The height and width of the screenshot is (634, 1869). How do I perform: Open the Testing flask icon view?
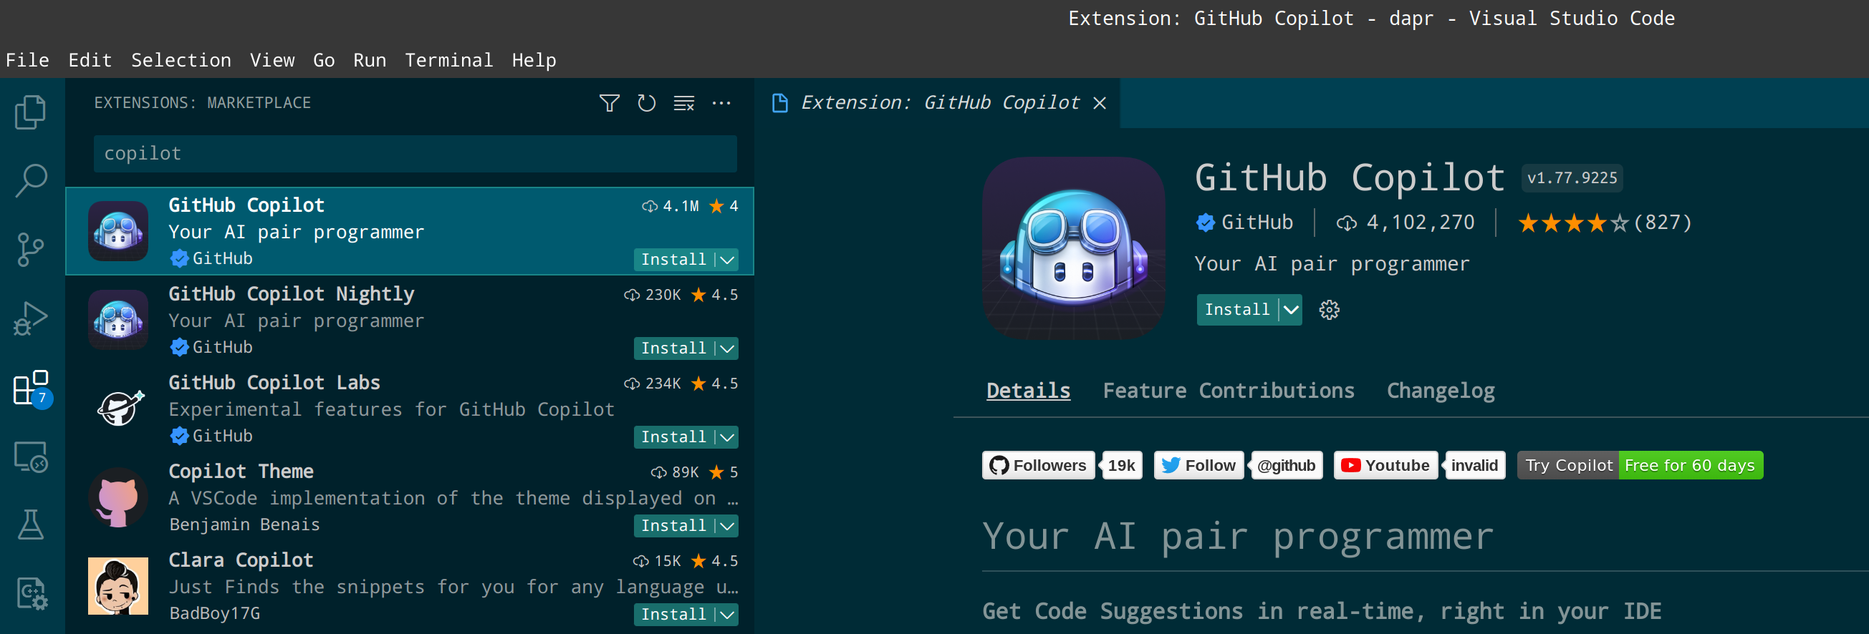31,525
